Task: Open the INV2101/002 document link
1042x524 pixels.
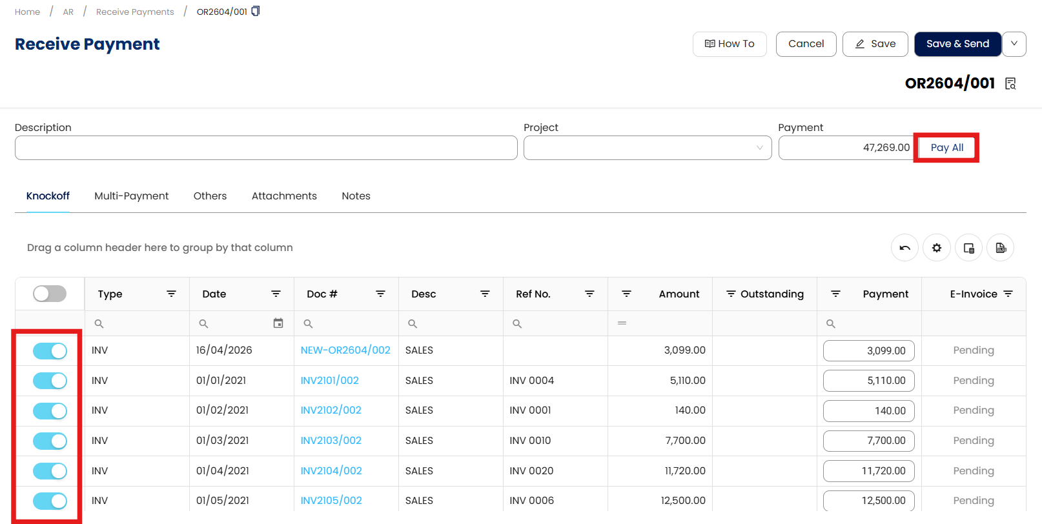Action: coord(330,381)
